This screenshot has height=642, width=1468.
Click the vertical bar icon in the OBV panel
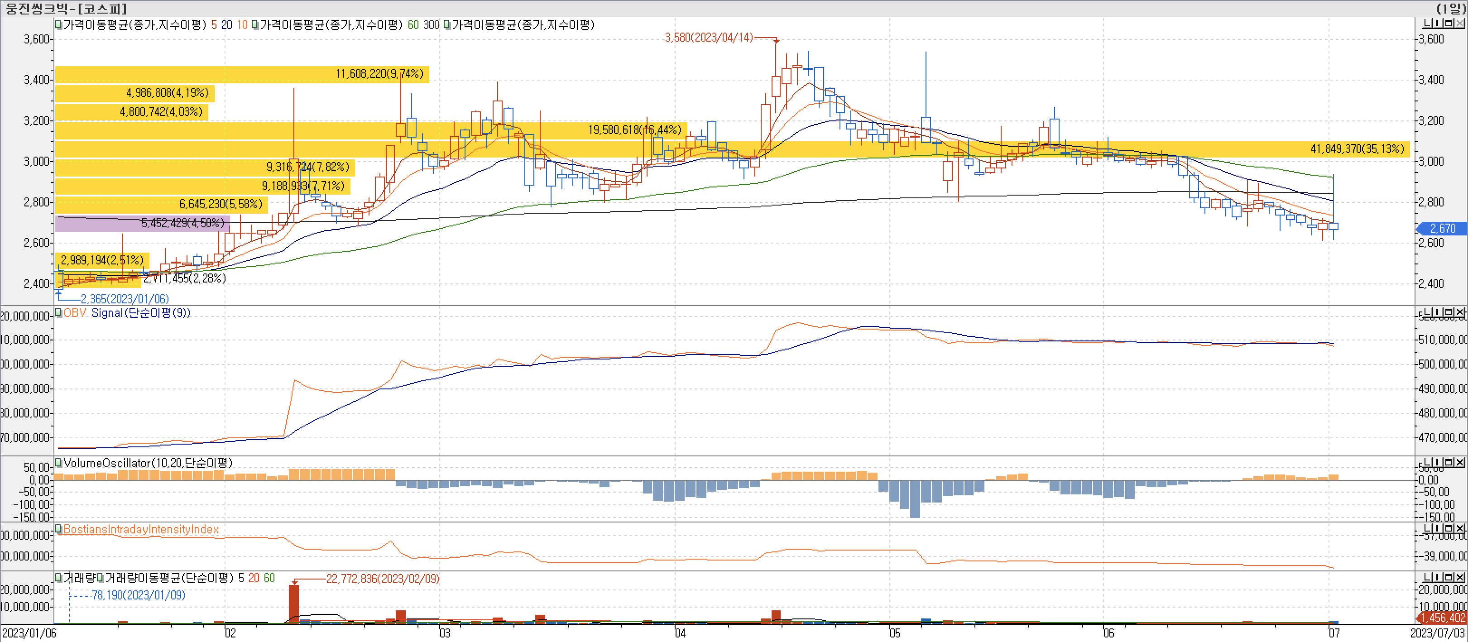click(1437, 312)
